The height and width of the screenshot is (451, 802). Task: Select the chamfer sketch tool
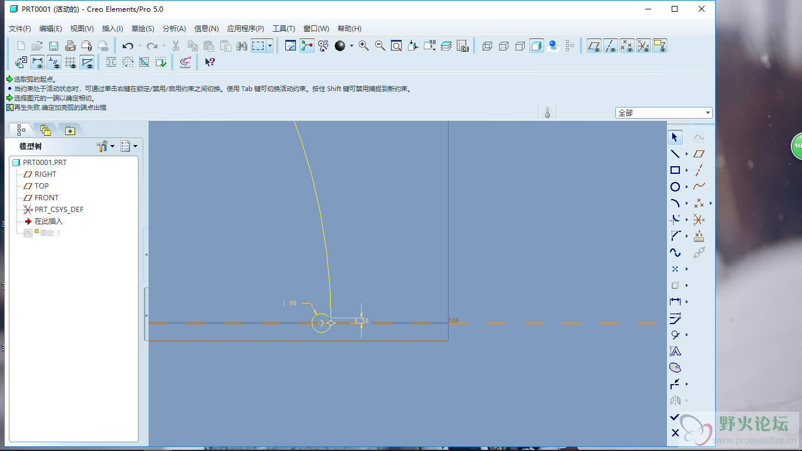tap(675, 236)
